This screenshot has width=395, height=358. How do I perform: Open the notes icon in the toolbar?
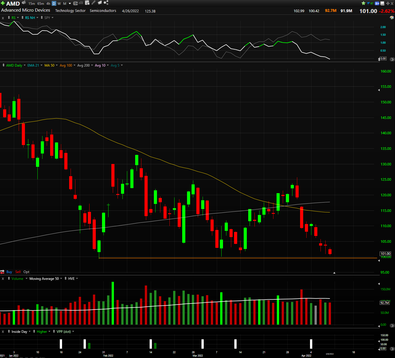point(100,3)
